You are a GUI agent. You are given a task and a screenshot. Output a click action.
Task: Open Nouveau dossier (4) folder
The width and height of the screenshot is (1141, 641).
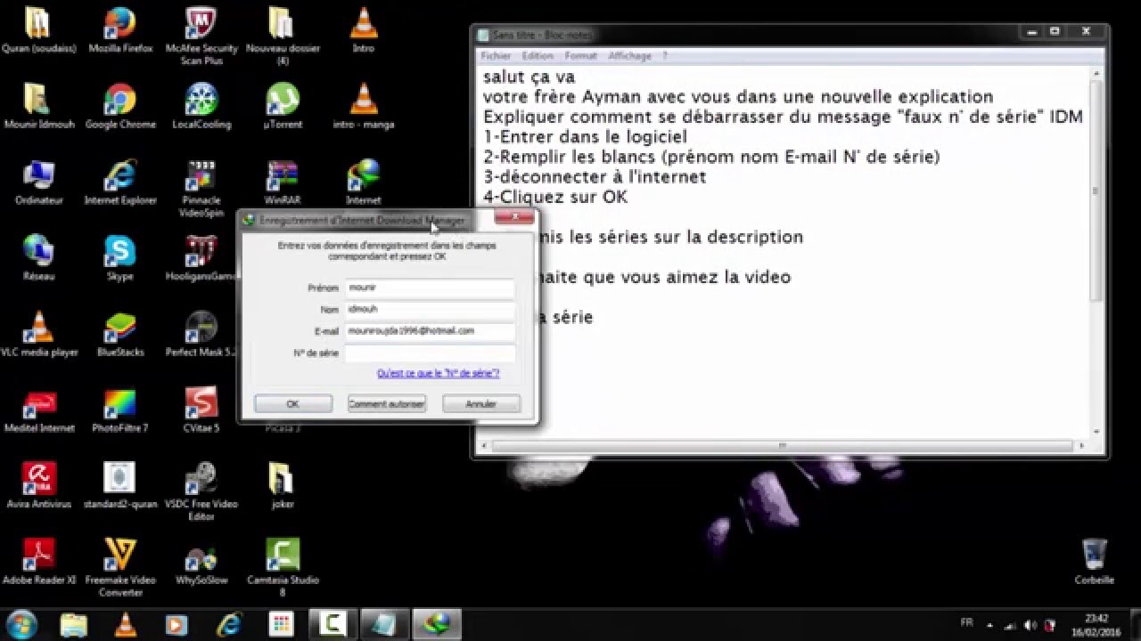coord(282,34)
